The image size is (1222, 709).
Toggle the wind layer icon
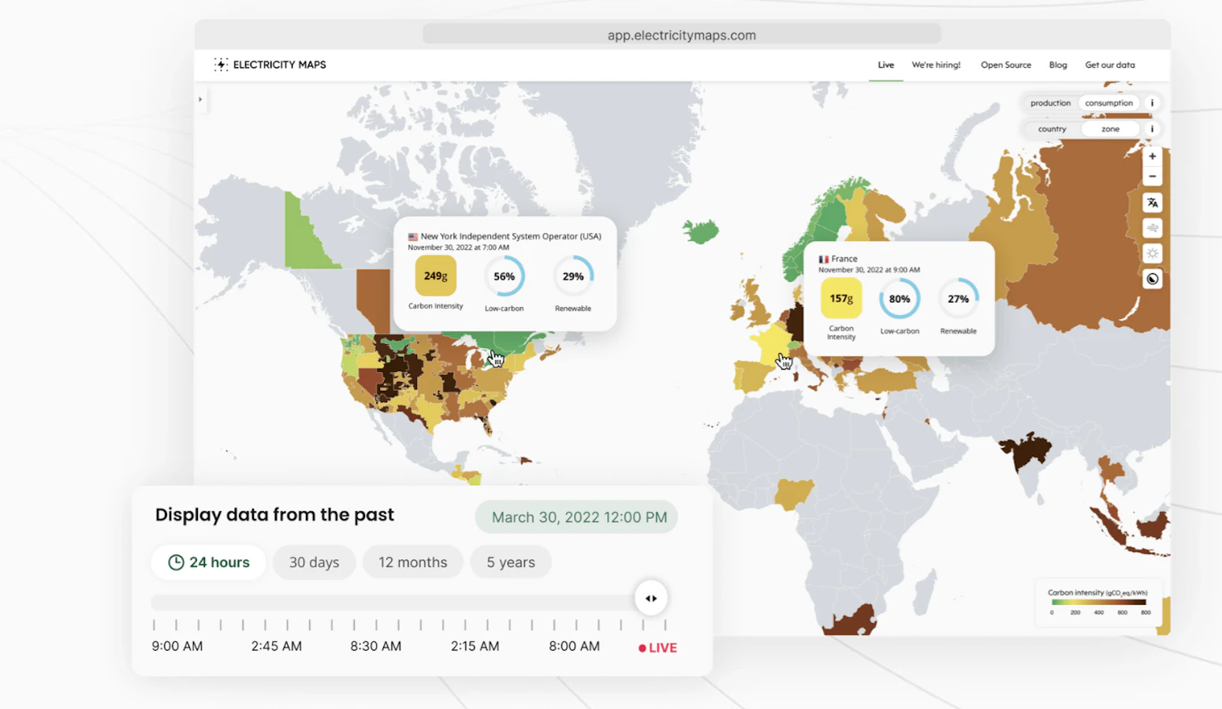pos(1153,228)
